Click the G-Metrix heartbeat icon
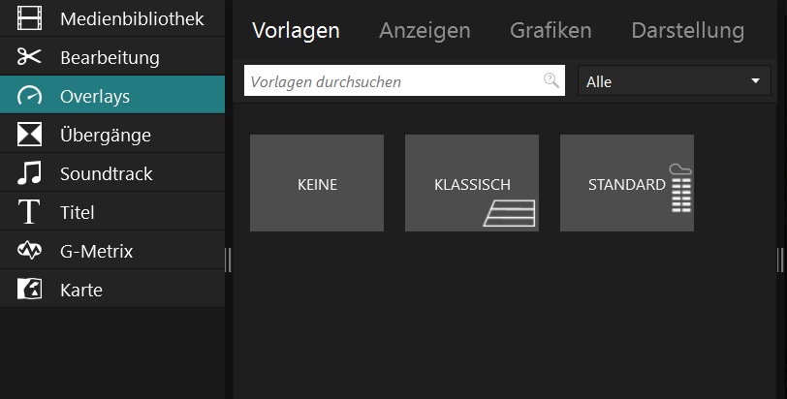The image size is (787, 399). pos(30,250)
